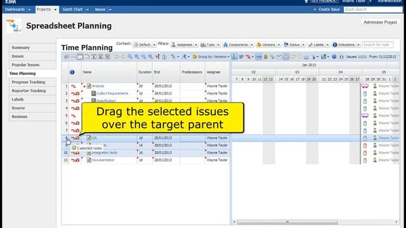Open the Dashboards menu
Screen dimensions: 406x228
point(18,9)
